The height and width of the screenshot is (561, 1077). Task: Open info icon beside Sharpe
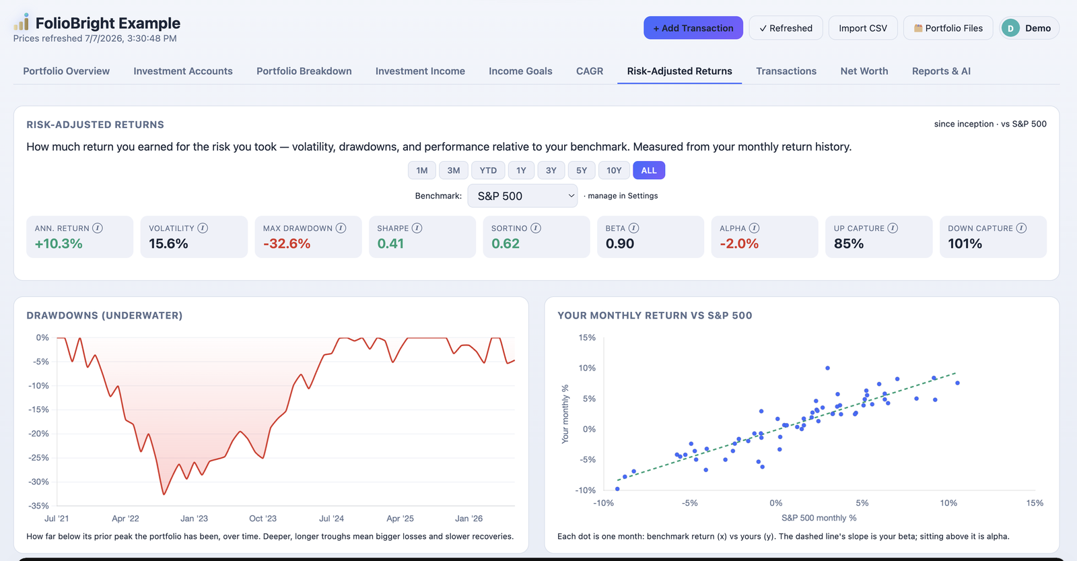(417, 228)
